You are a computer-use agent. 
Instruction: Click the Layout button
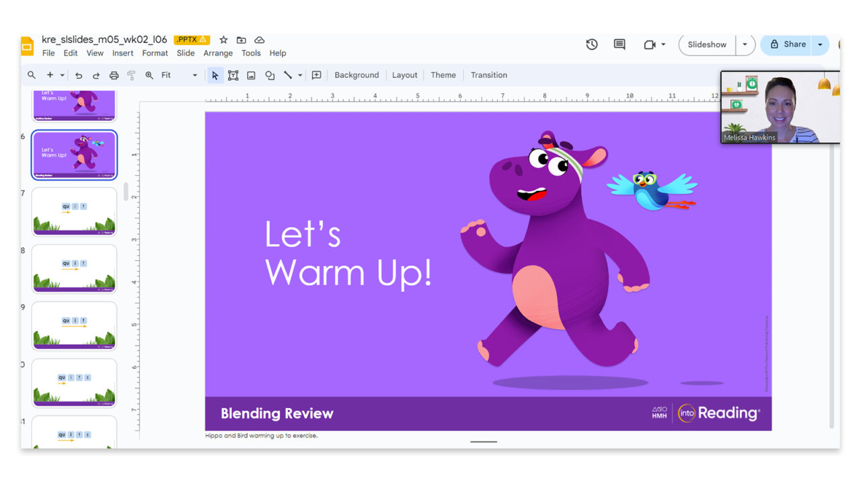(x=404, y=75)
